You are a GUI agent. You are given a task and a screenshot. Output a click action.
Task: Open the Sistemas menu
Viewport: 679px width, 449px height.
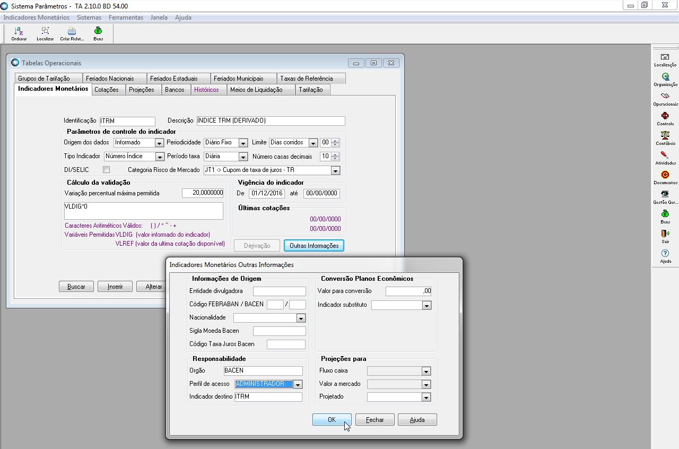point(89,18)
